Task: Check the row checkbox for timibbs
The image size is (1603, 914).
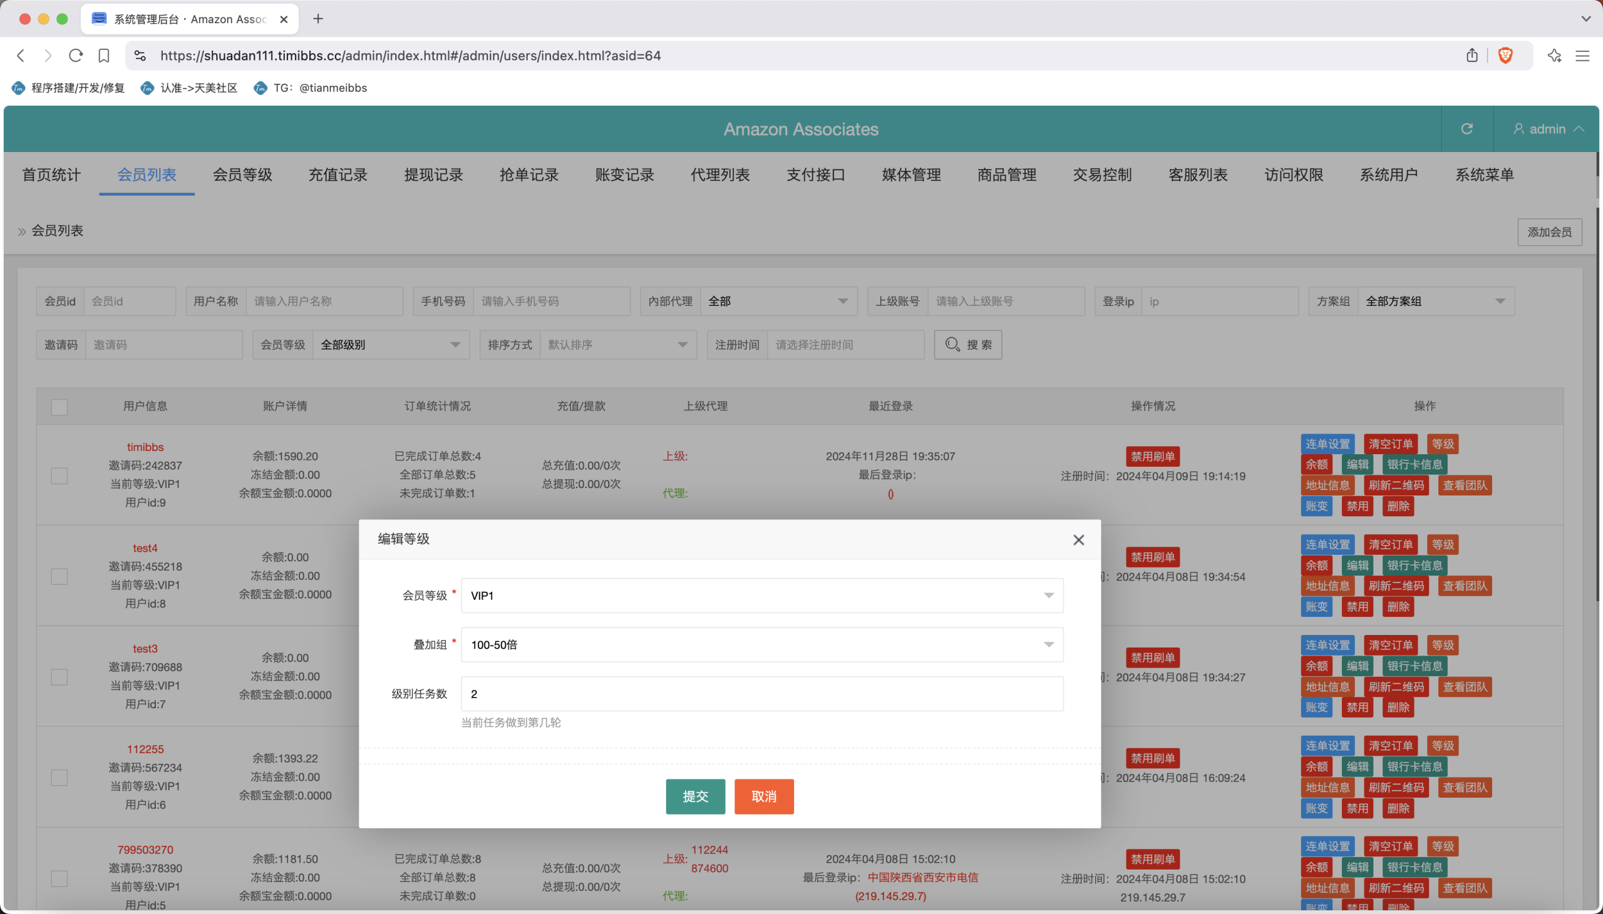Action: tap(59, 475)
